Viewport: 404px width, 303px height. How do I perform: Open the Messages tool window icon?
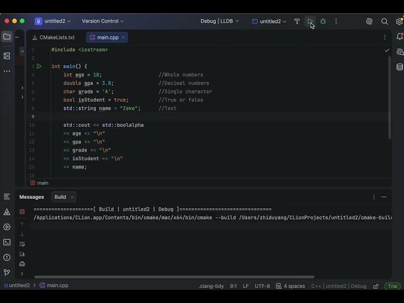(x=7, y=197)
